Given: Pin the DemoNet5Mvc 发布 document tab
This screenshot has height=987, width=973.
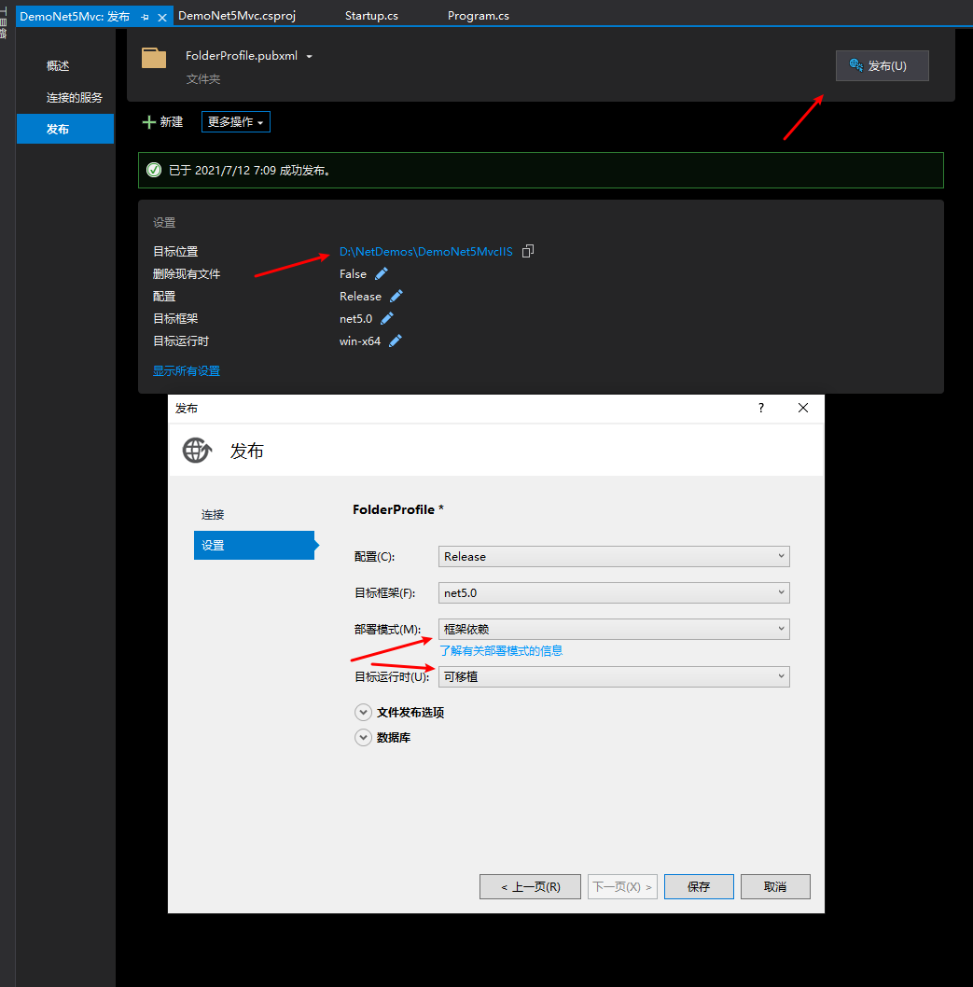Looking at the screenshot, I should pos(146,15).
